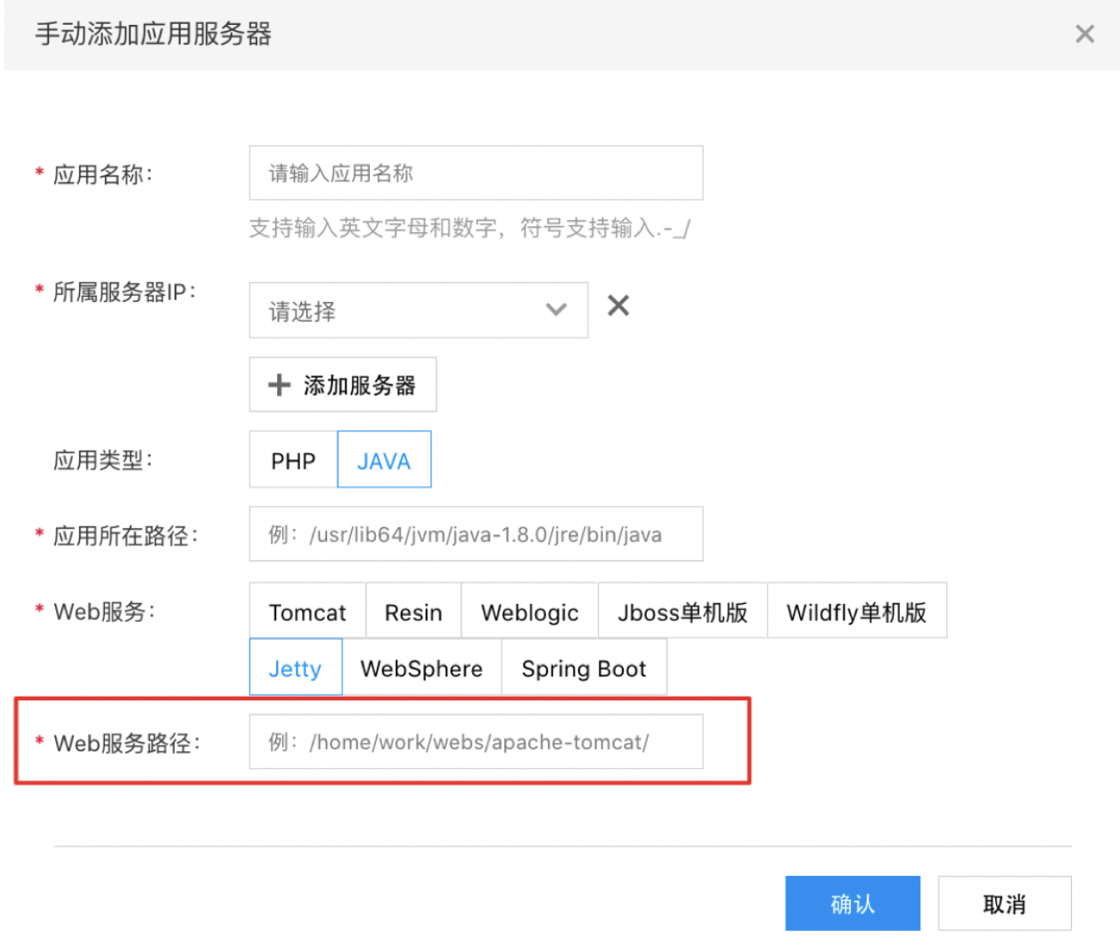Screen dimensions: 1120x948
Task: Click the Web服务 label
Action: (x=104, y=612)
